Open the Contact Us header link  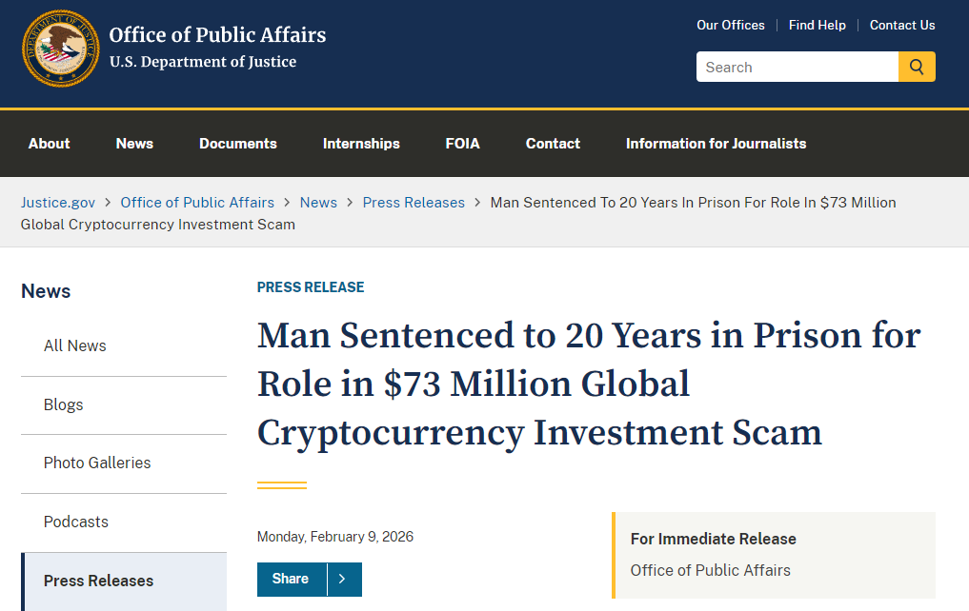[x=902, y=25]
